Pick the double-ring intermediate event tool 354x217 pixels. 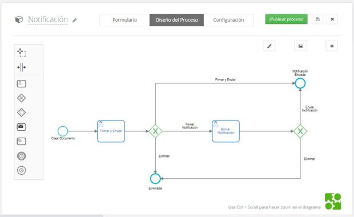[x=22, y=156]
